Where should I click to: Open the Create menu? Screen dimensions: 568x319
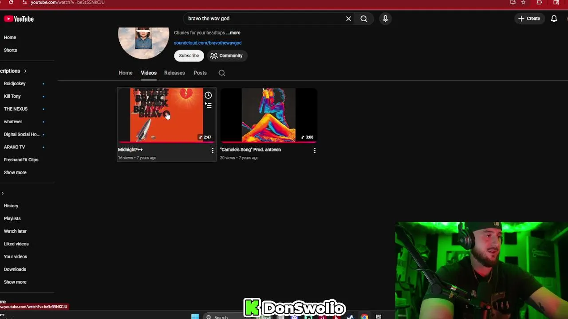pyautogui.click(x=529, y=19)
